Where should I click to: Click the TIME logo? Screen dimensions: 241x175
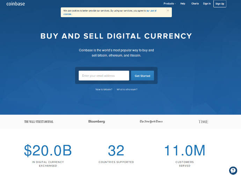coord(203,122)
